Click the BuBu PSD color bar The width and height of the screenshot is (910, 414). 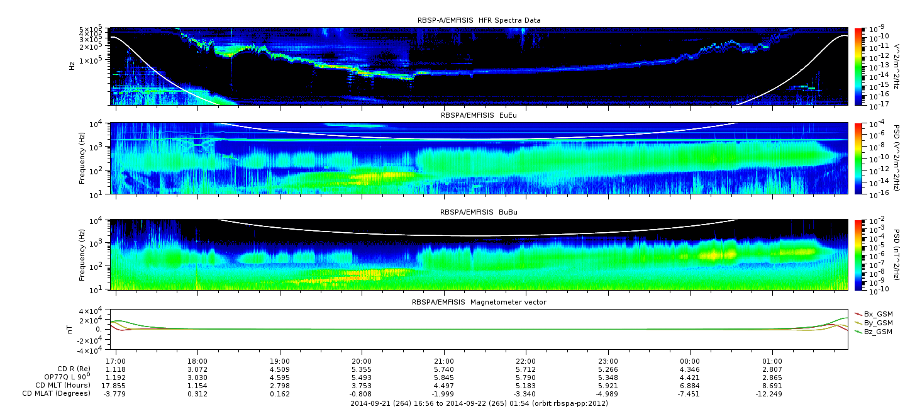click(858, 254)
